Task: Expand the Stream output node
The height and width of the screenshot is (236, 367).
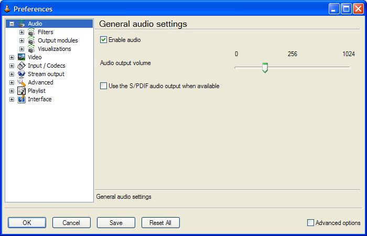Action: (12, 74)
